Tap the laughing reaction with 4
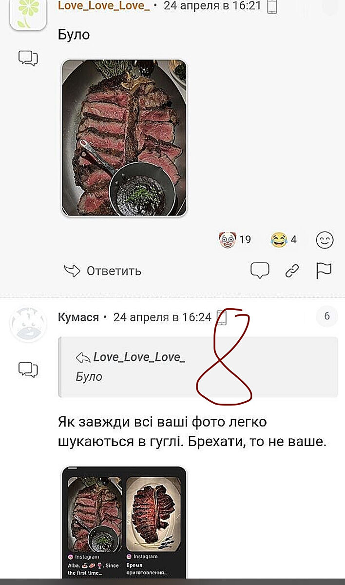The height and width of the screenshot is (585, 345). point(284,239)
